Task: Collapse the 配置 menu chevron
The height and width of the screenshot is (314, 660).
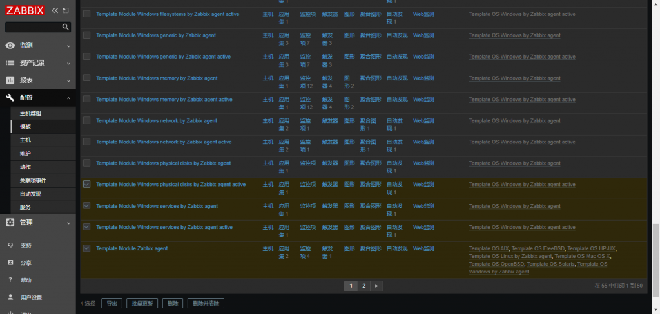Action: [x=68, y=98]
